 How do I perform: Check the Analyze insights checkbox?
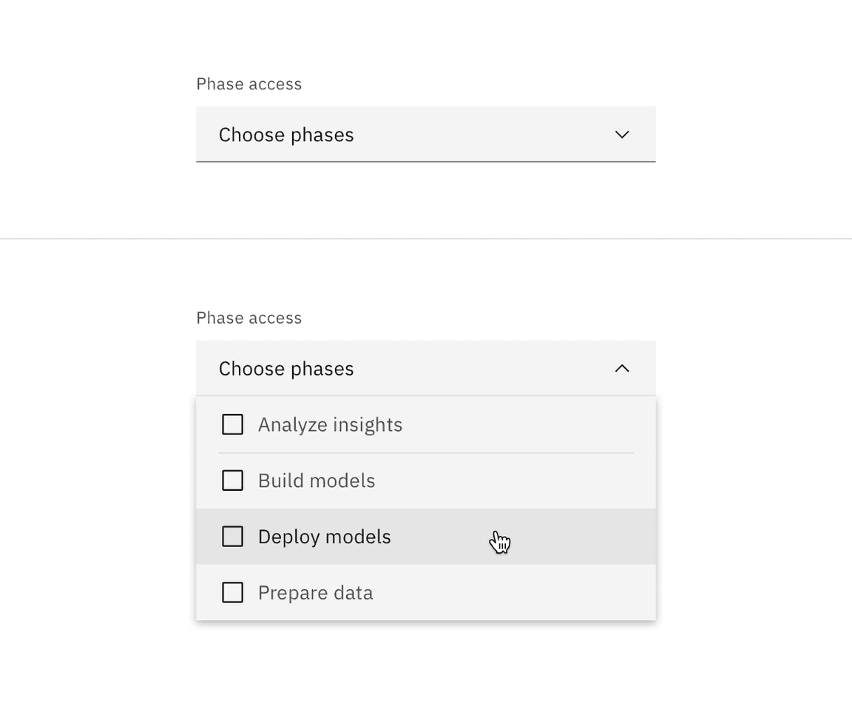[233, 424]
